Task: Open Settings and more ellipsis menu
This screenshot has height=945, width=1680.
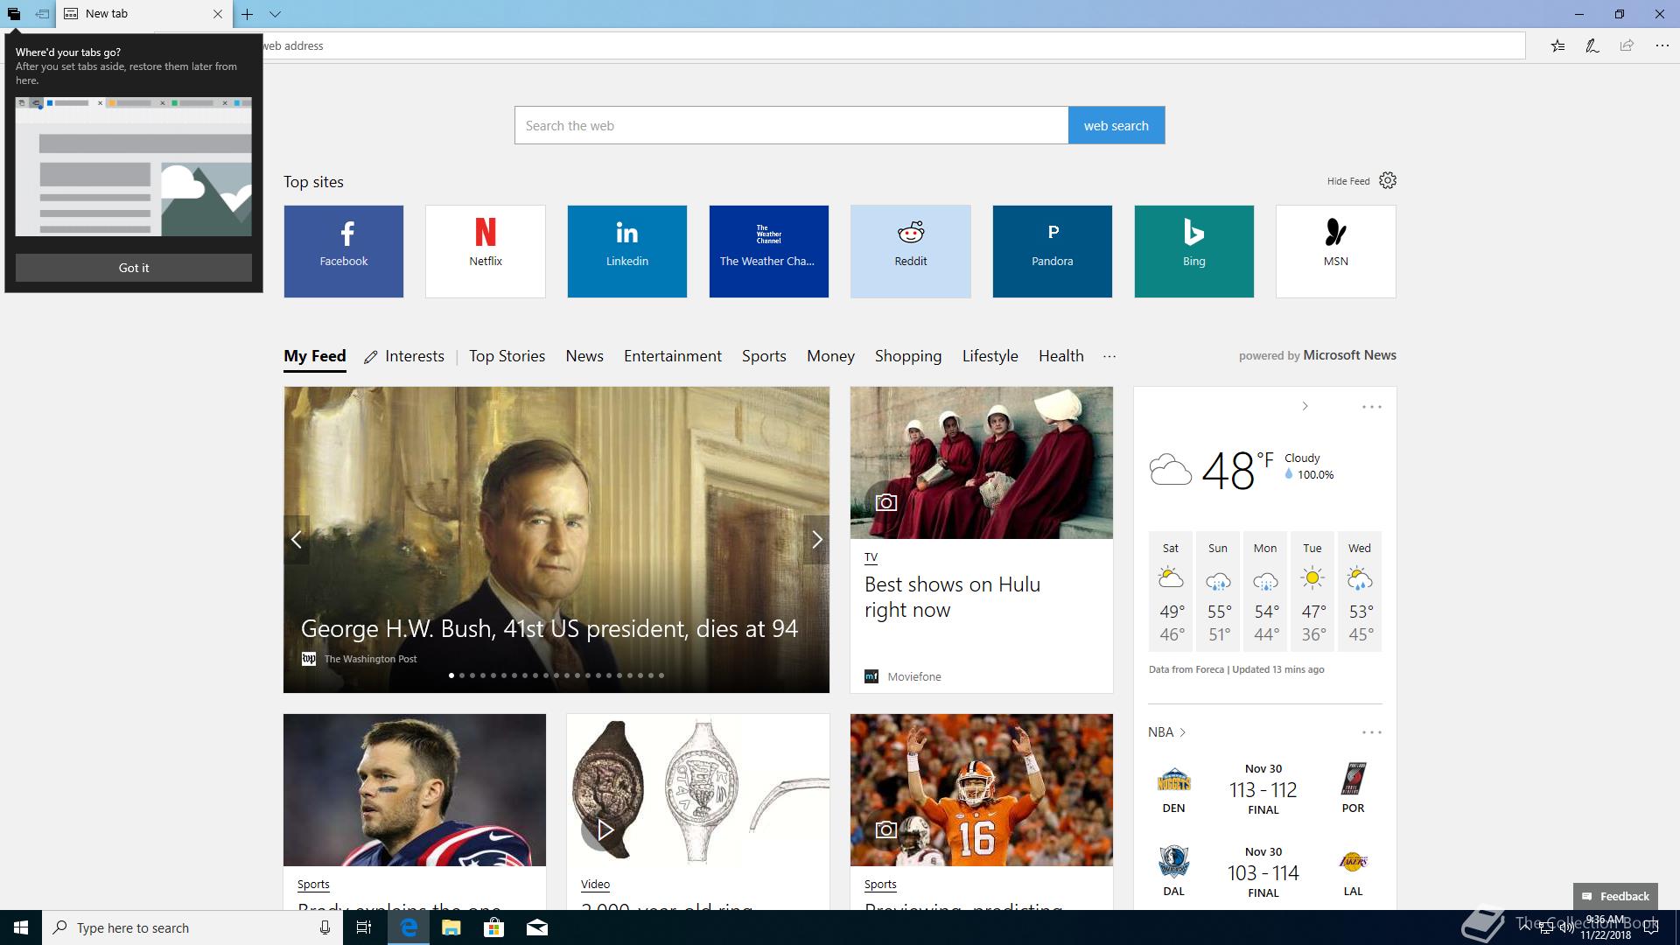Action: pyautogui.click(x=1662, y=45)
